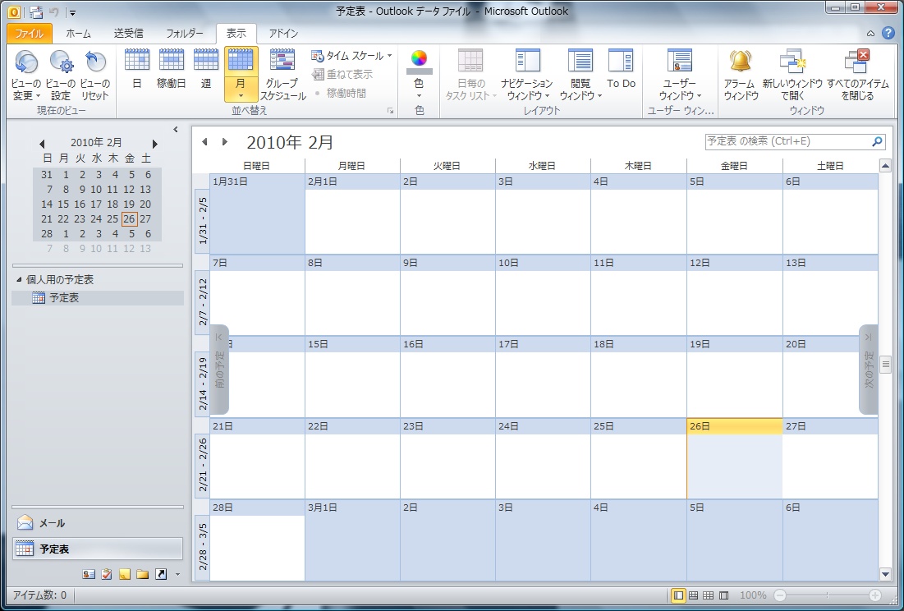Open ビューの設定 view settings
904x611 pixels.
[61, 76]
